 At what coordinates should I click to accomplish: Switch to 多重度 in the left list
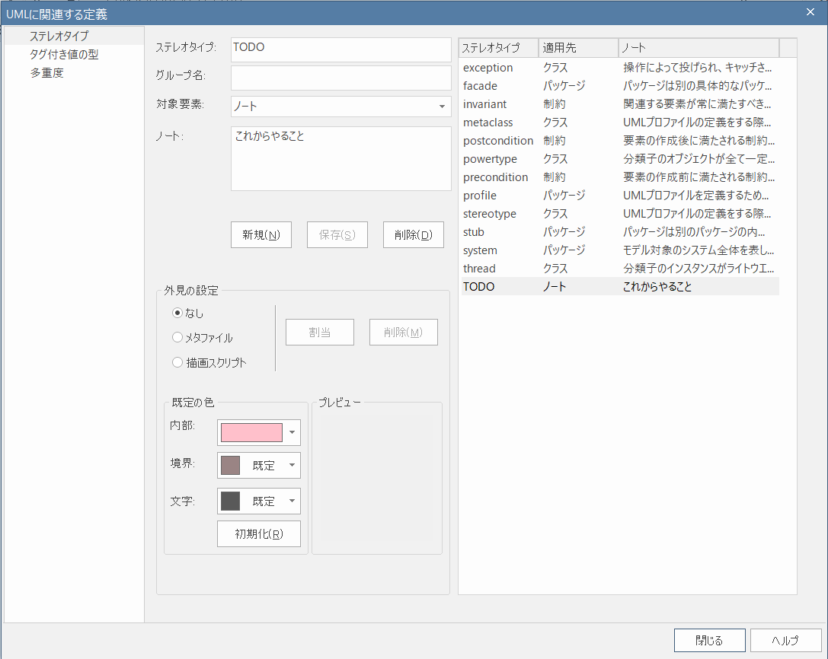(x=47, y=74)
